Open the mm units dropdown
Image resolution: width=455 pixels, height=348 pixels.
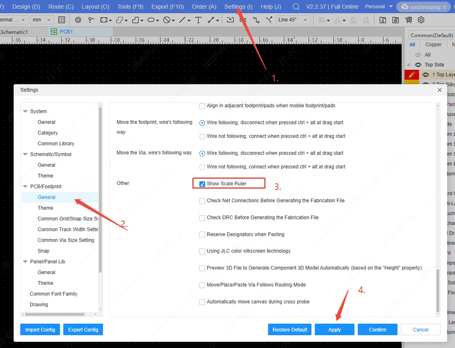coord(42,20)
